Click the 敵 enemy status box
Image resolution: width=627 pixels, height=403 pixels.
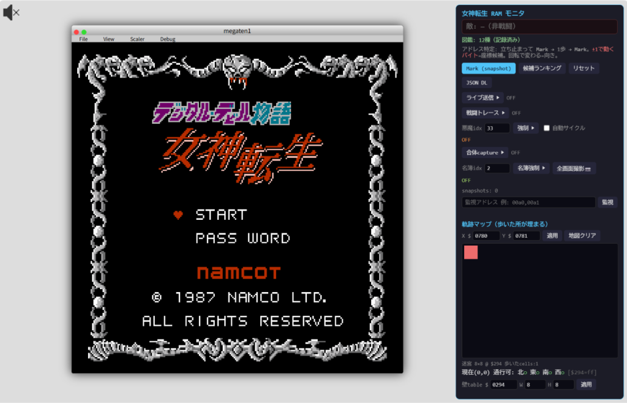coord(539,26)
